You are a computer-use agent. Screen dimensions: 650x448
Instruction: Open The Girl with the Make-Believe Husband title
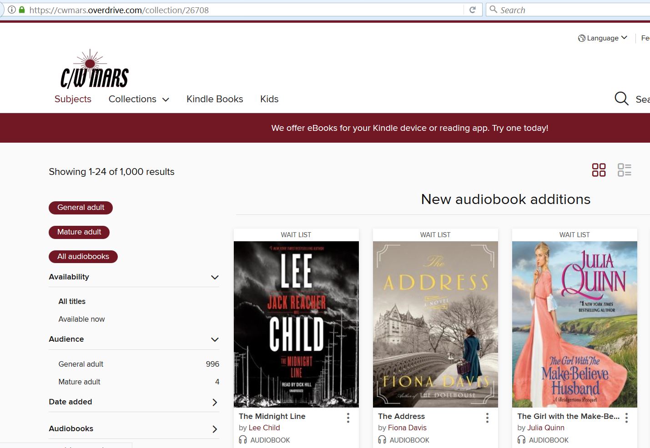(x=568, y=416)
